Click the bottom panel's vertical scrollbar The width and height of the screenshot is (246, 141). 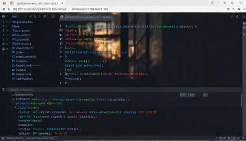pyautogui.click(x=241, y=100)
